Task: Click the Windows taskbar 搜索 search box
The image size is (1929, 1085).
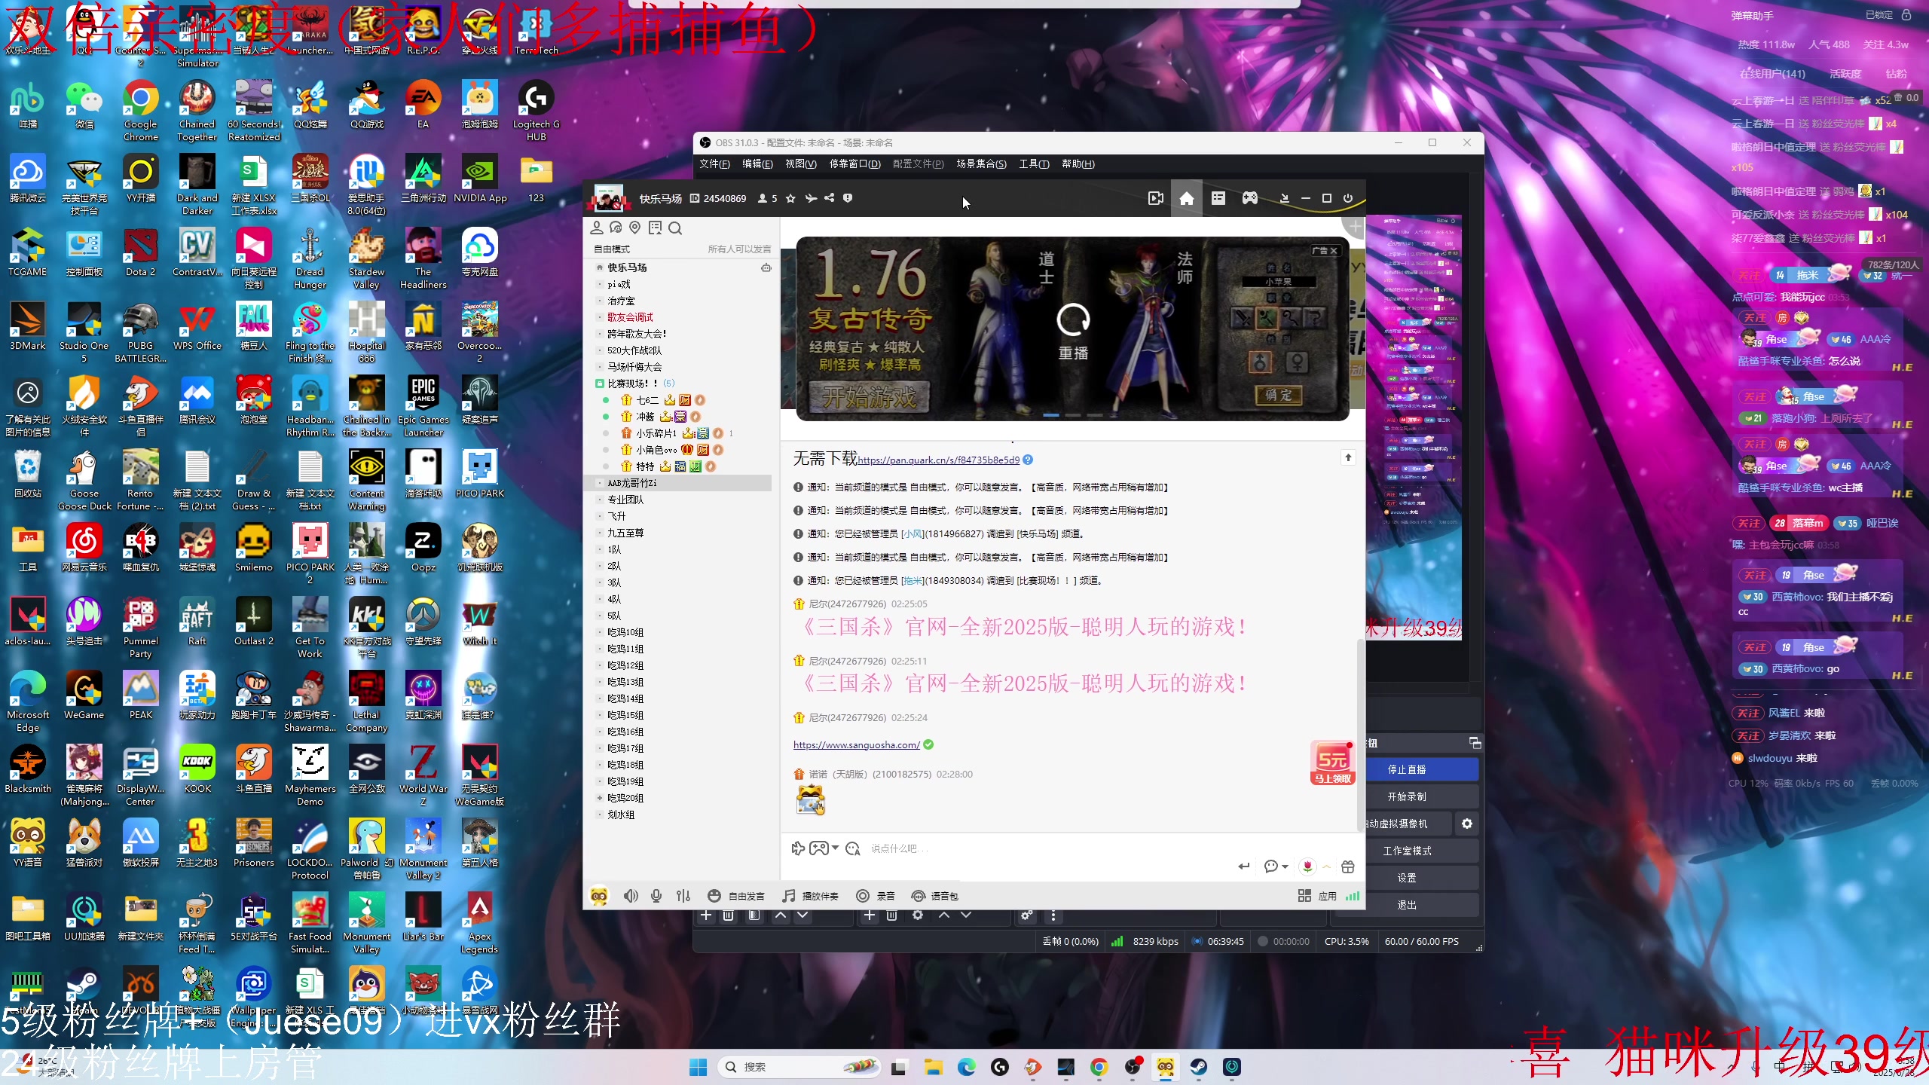Action: (x=799, y=1067)
